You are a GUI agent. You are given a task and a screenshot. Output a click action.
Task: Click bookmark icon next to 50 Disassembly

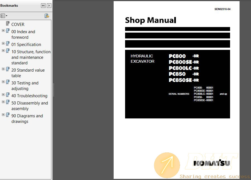pos(8,102)
